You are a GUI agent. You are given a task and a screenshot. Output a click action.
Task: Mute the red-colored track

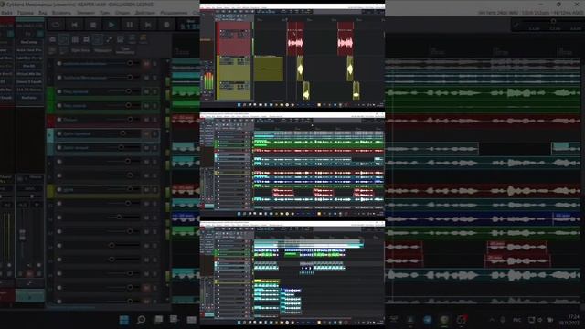click(146, 120)
